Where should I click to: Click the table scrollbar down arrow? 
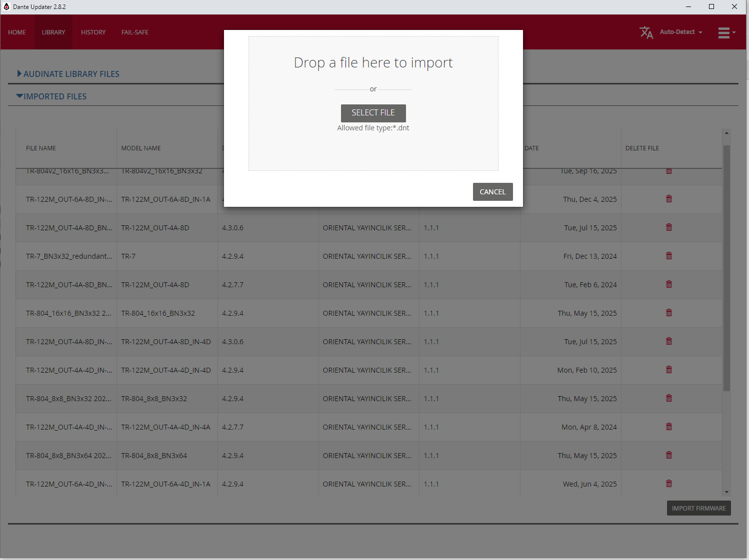726,492
